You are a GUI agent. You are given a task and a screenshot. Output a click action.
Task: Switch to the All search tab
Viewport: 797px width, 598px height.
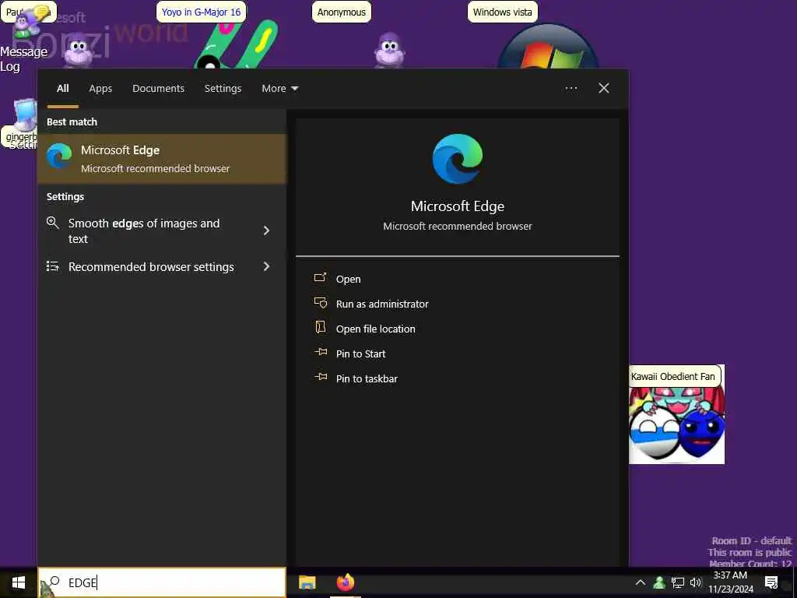[x=62, y=89]
